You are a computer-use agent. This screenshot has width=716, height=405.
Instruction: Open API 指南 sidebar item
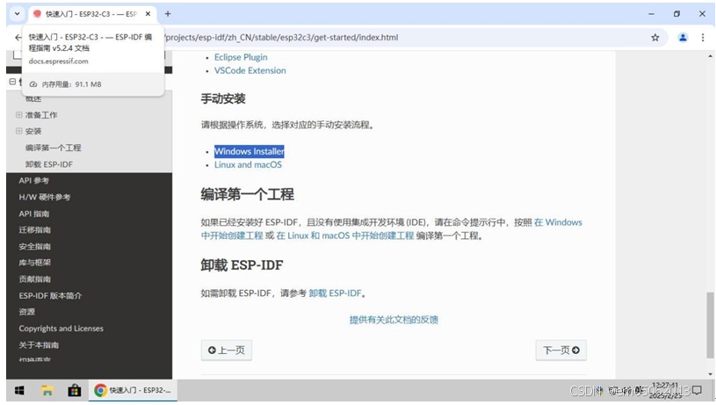[x=33, y=213]
